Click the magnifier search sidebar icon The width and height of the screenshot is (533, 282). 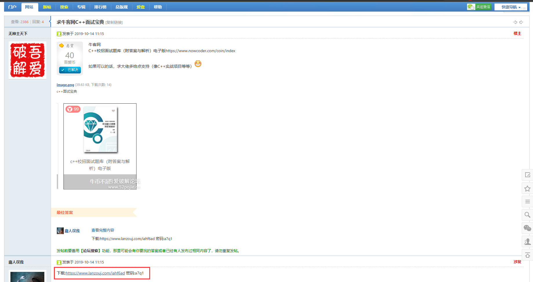(527, 215)
